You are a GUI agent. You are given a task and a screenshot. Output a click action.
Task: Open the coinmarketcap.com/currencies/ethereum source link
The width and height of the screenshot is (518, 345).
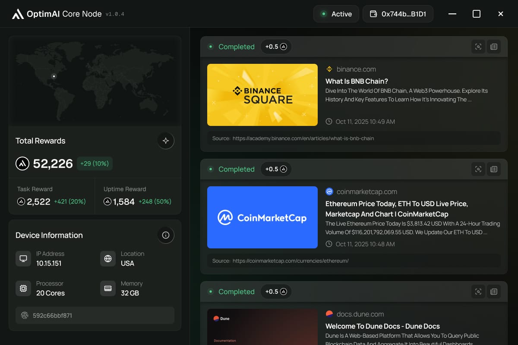pos(290,261)
